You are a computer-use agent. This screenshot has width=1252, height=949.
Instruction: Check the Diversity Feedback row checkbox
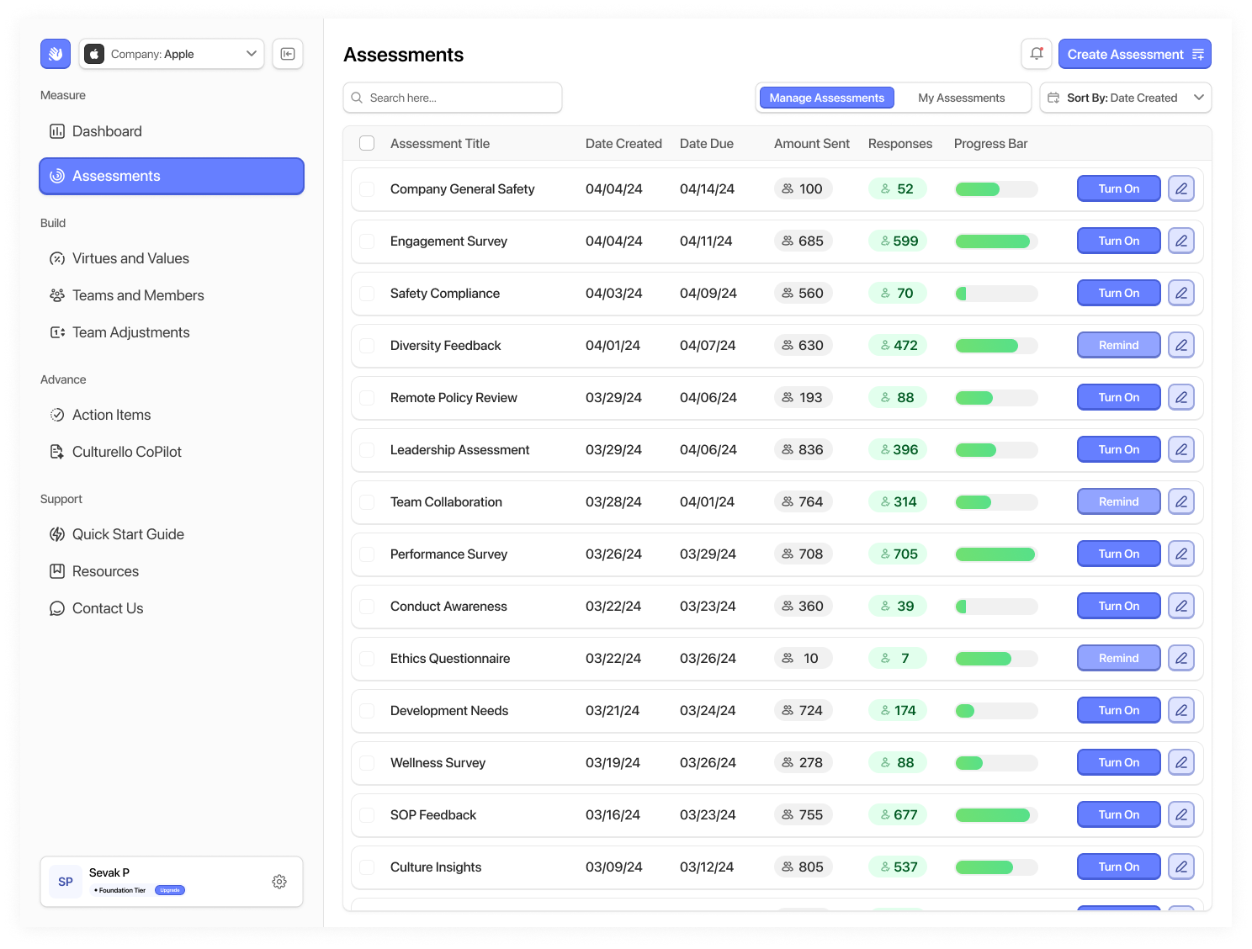367,345
